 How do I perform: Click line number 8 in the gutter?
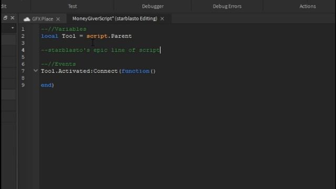[23, 78]
